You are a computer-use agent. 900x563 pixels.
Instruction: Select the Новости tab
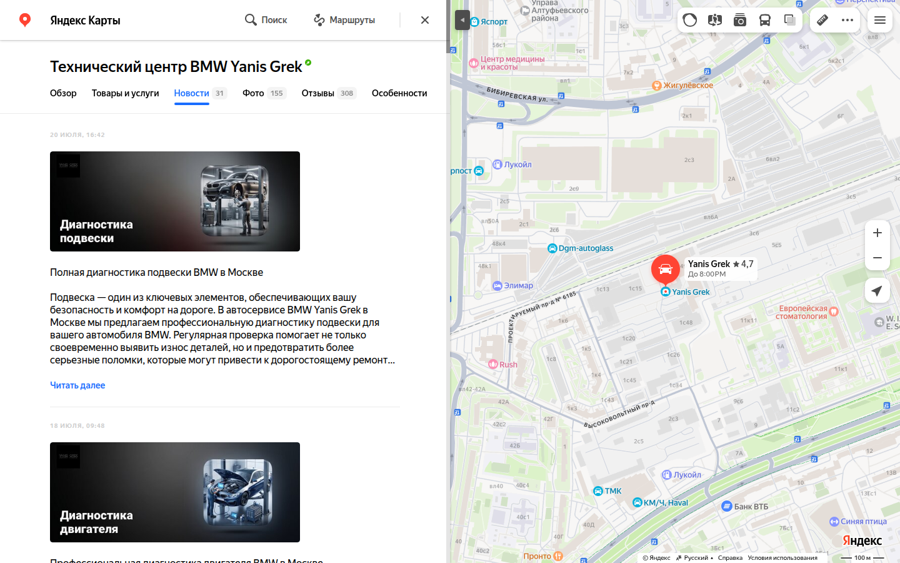[x=200, y=93]
